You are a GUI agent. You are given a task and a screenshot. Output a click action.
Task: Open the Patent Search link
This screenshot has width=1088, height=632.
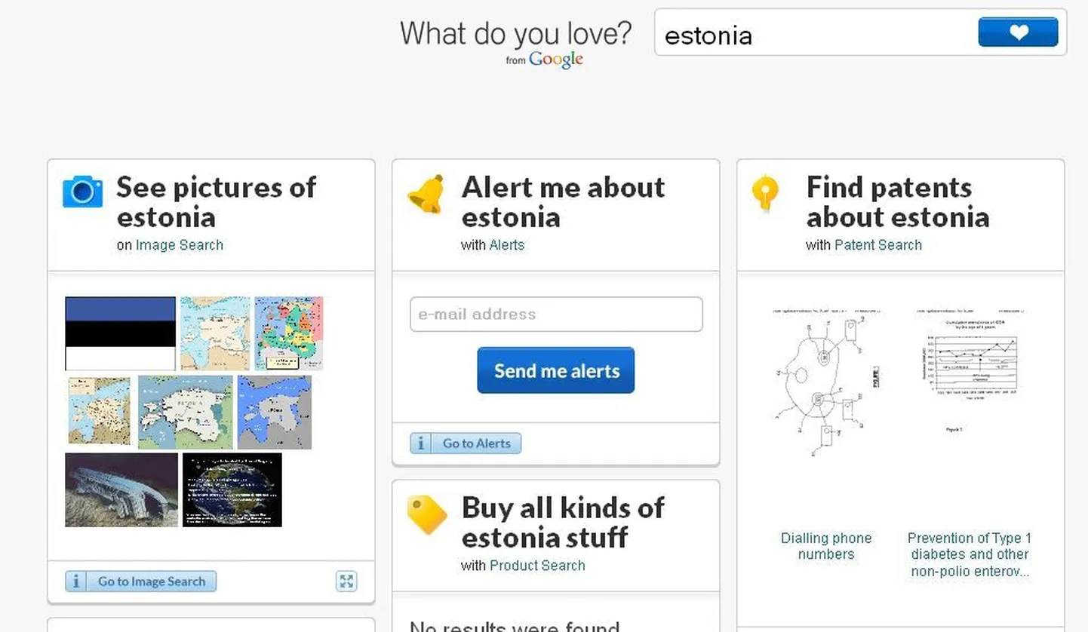pyautogui.click(x=878, y=245)
